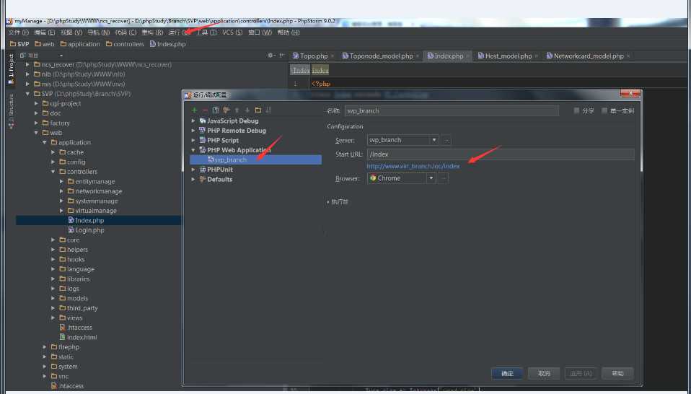691x394 pixels.
Task: Click the browse button next to Browser dropdown
Action: click(x=444, y=178)
